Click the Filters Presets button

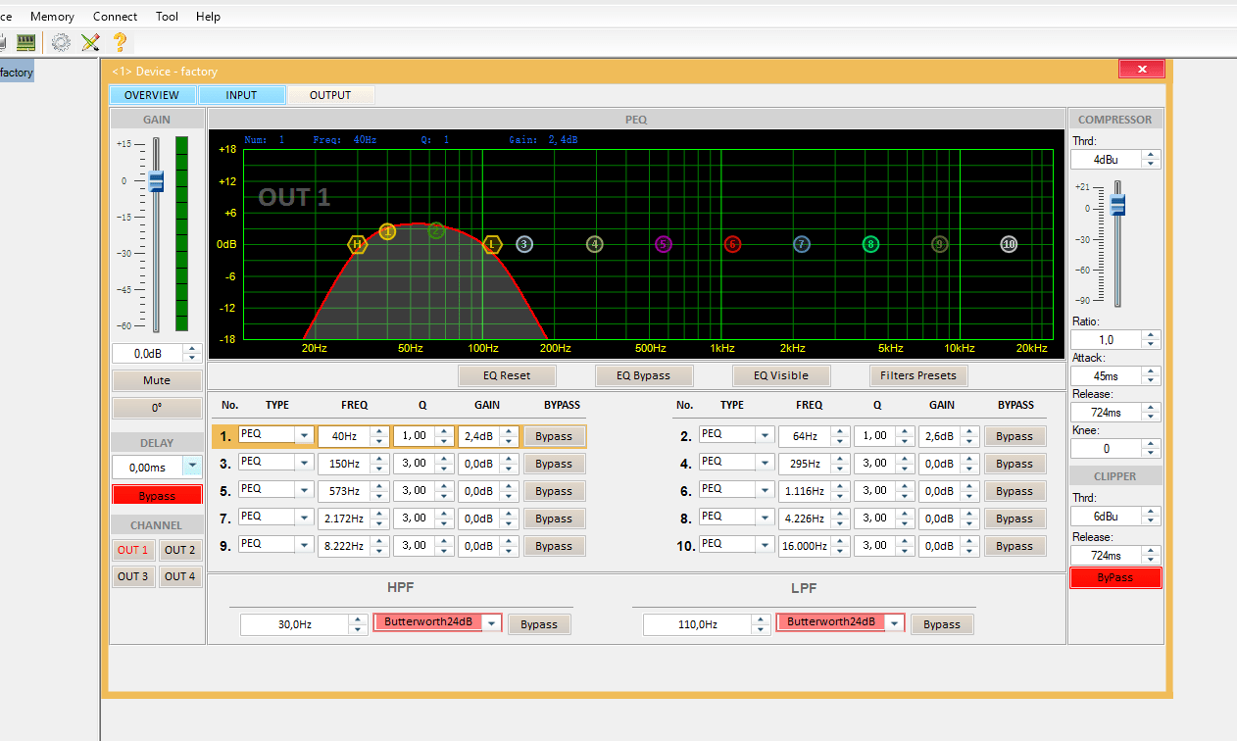918,375
